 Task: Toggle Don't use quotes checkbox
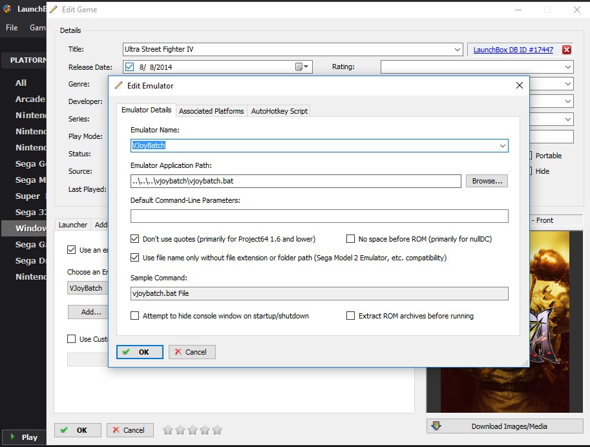point(134,238)
